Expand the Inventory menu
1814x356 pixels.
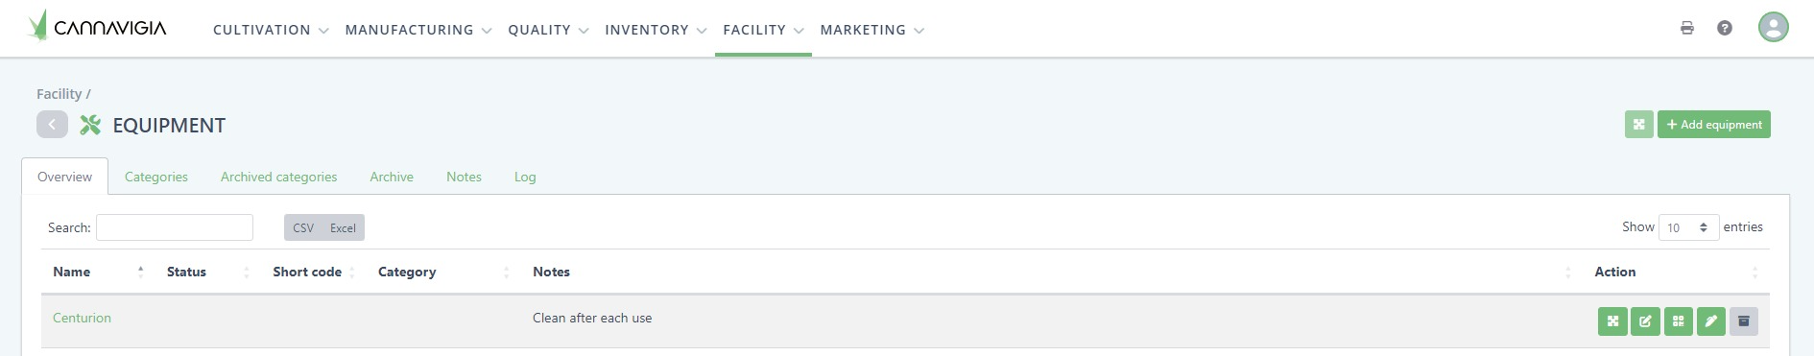656,30
